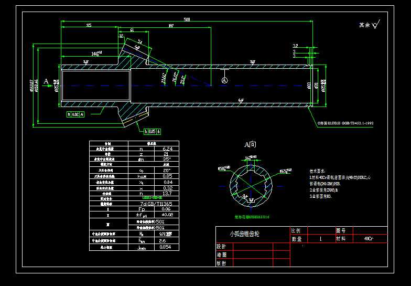Select the part name 小弧齿锥齿轮 in title block

(x=244, y=234)
